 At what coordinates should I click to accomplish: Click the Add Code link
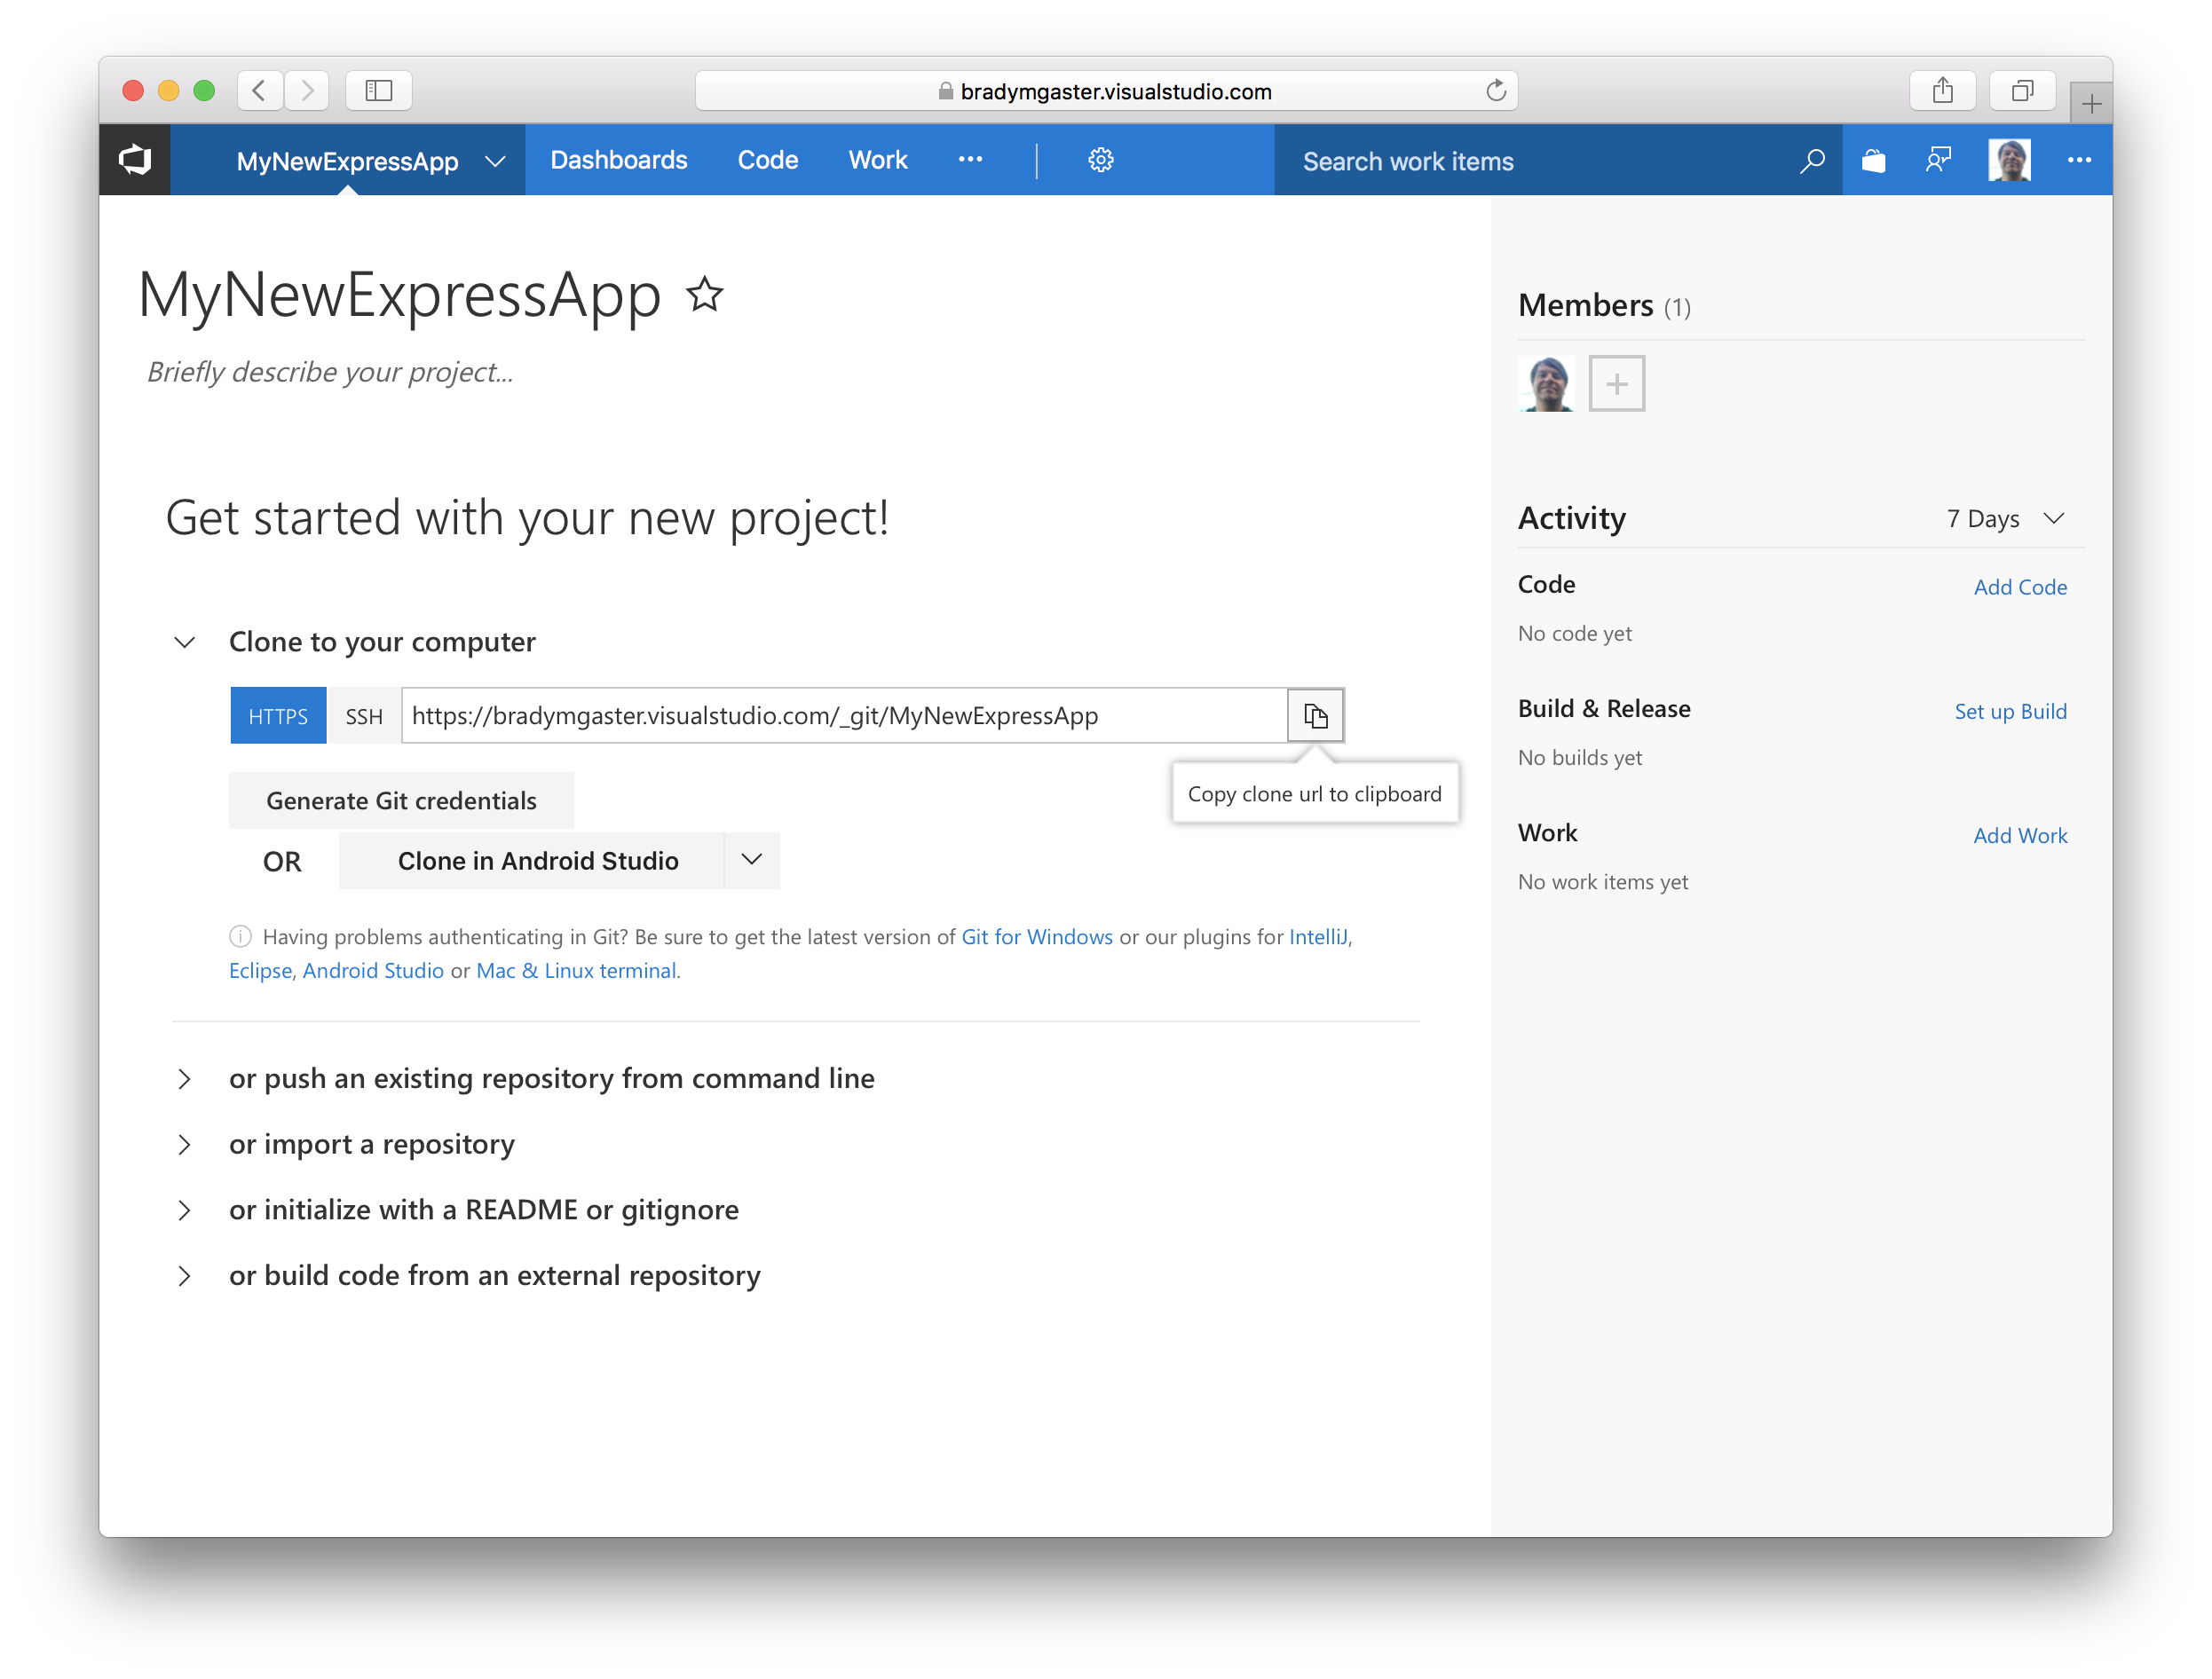point(2020,587)
